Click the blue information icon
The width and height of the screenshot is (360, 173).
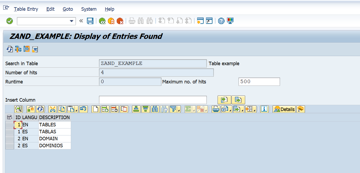265,109
